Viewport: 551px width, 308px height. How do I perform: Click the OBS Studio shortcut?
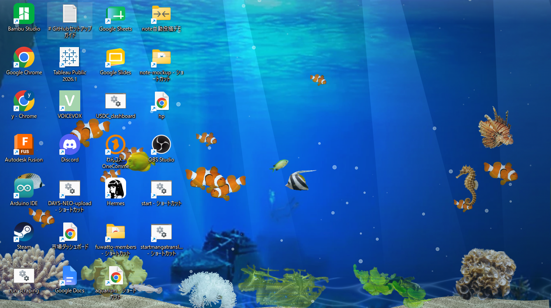click(161, 145)
